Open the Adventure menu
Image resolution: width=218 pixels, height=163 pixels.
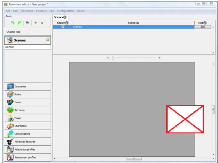(27, 11)
